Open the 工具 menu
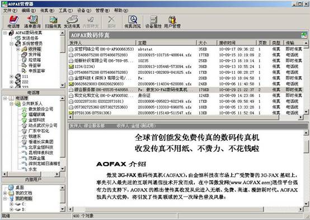The image size is (310, 220). coord(65,11)
